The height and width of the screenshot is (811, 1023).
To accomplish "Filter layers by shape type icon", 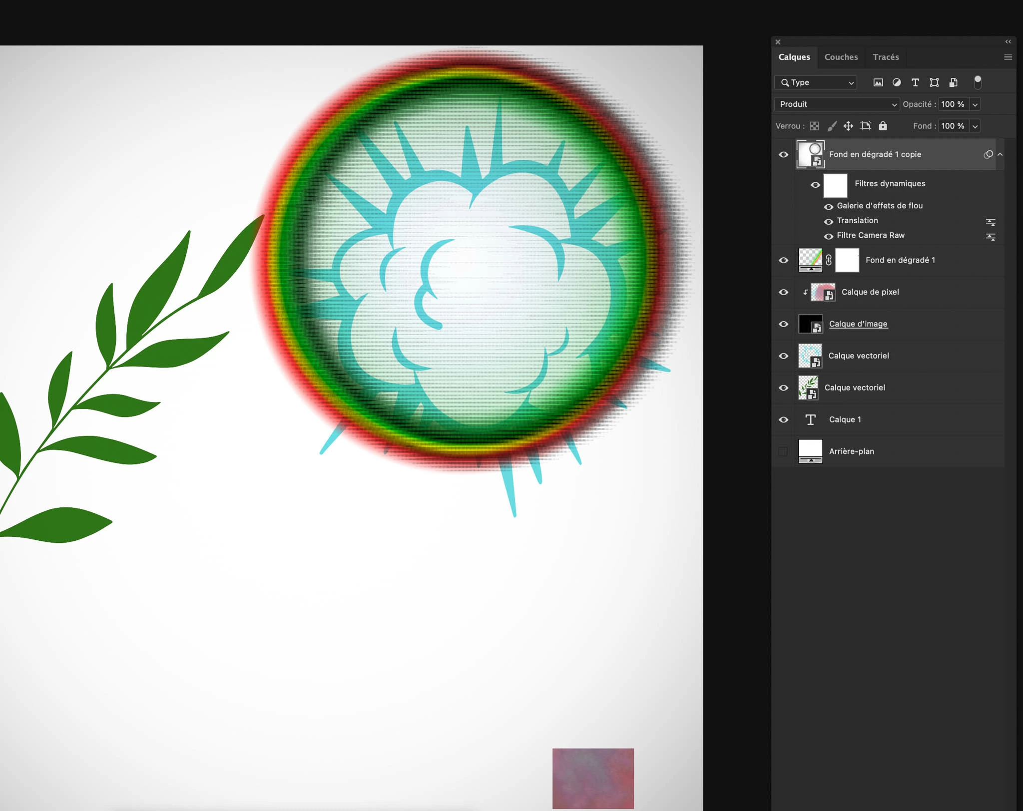I will coord(934,82).
